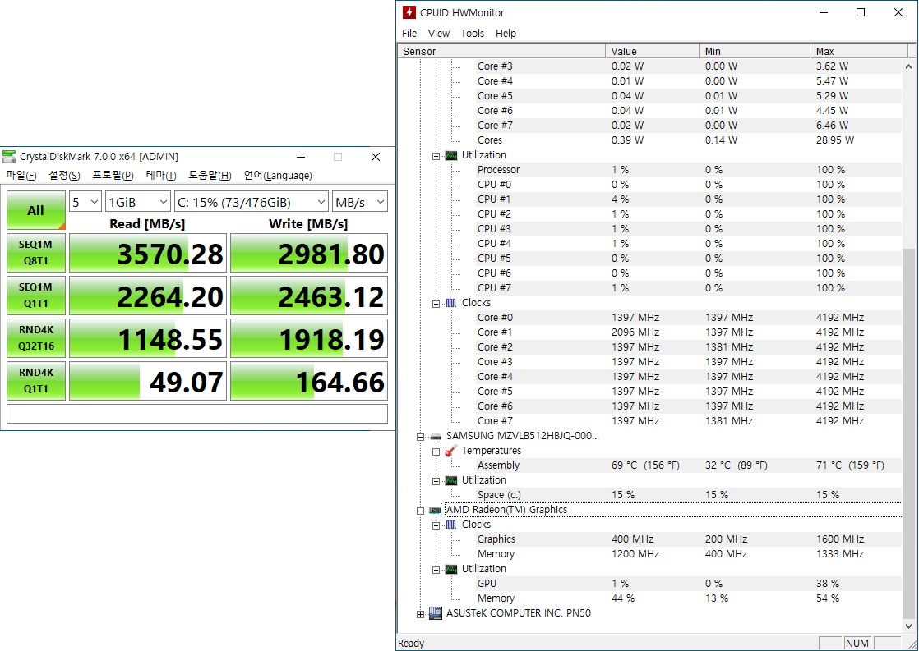Click the Radeon Utilization chart icon

click(x=450, y=569)
